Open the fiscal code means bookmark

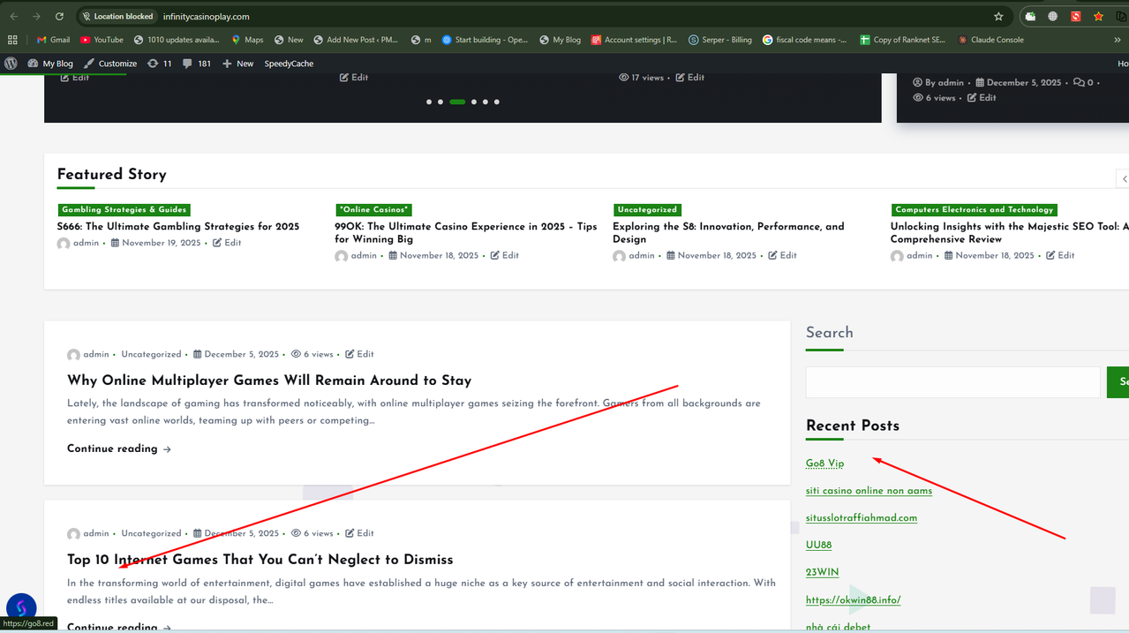(805, 40)
